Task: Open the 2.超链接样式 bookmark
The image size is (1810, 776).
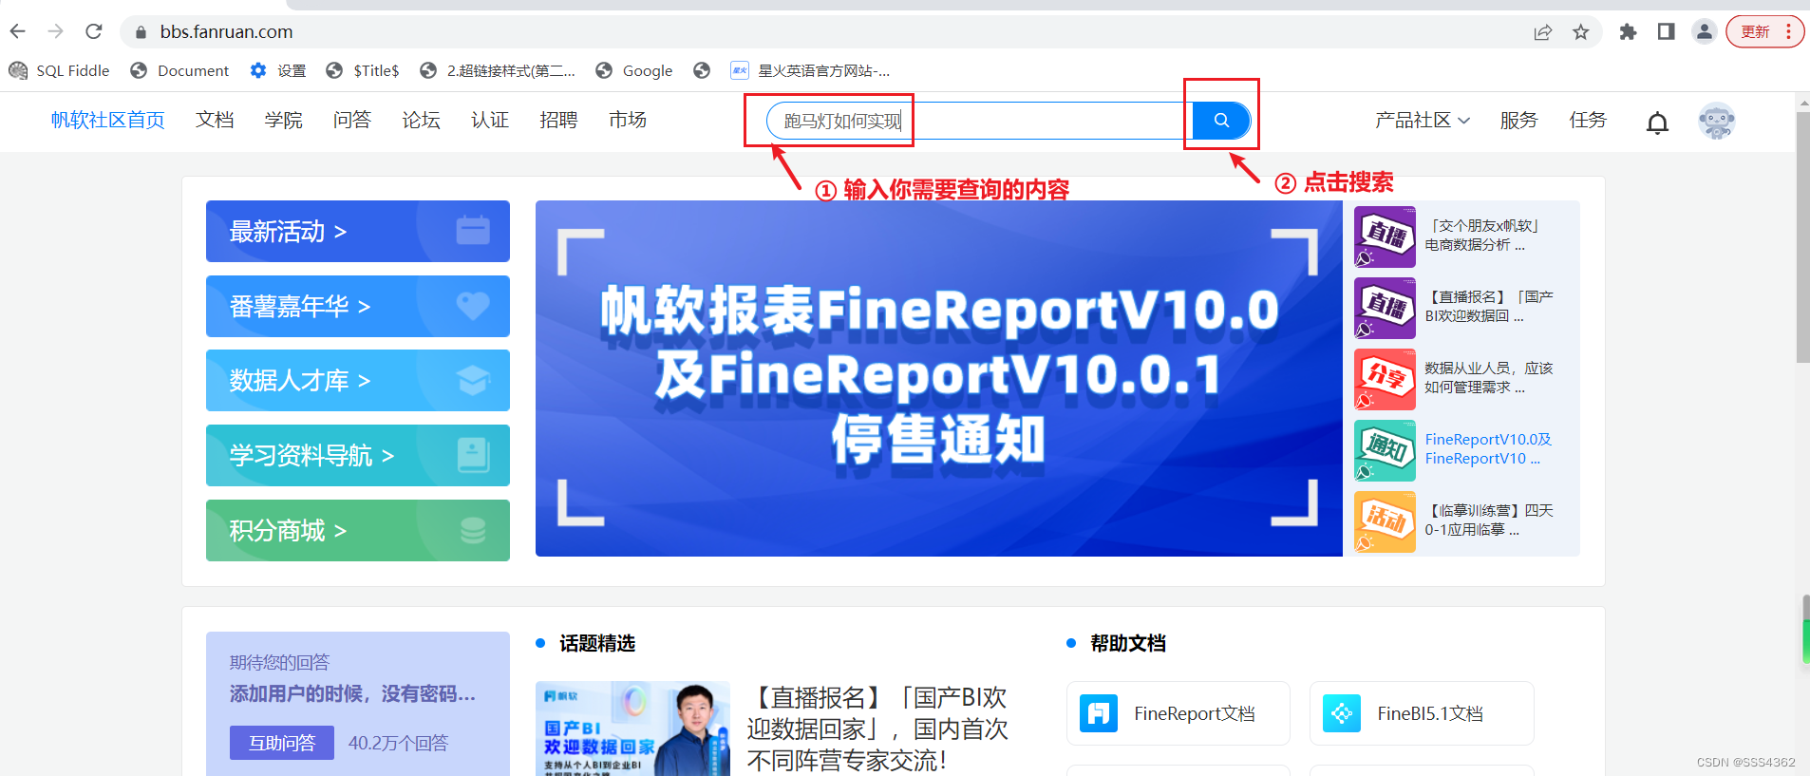Action: tap(498, 70)
